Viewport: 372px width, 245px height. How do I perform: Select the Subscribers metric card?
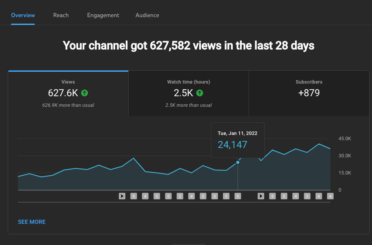coord(309,93)
